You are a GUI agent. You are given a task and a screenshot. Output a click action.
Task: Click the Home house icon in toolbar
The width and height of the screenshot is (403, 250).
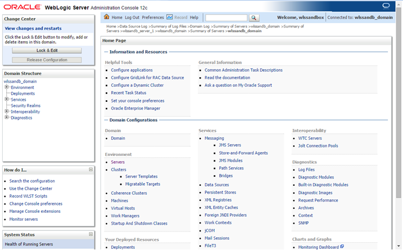click(106, 17)
